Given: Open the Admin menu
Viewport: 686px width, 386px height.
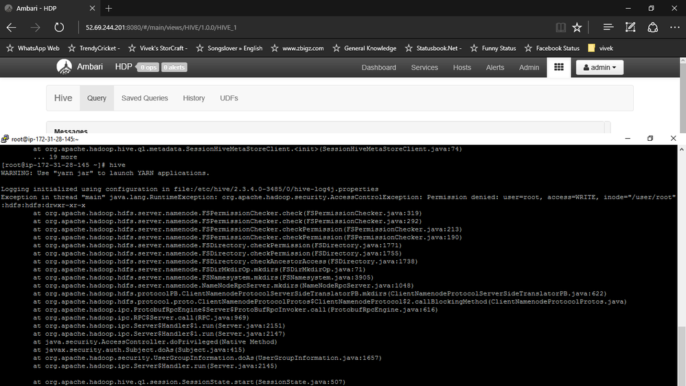Looking at the screenshot, I should click(529, 67).
